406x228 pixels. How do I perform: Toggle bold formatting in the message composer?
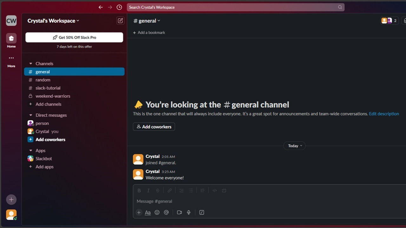pos(139,190)
